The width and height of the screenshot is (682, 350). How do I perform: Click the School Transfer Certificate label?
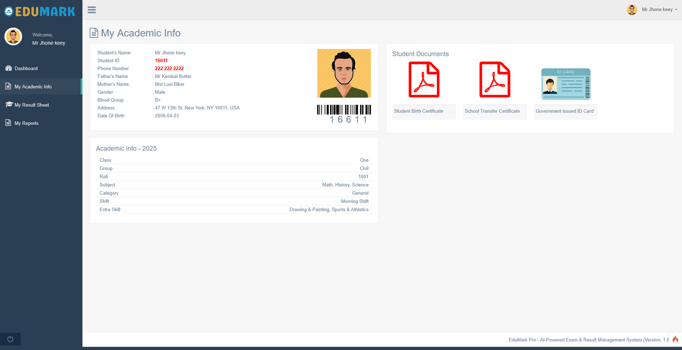point(492,111)
